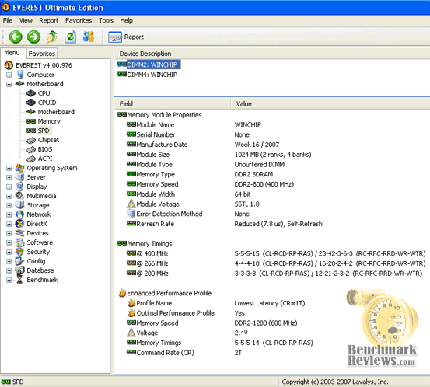
Task: Expand the Storage tree node
Action: click(x=9, y=205)
